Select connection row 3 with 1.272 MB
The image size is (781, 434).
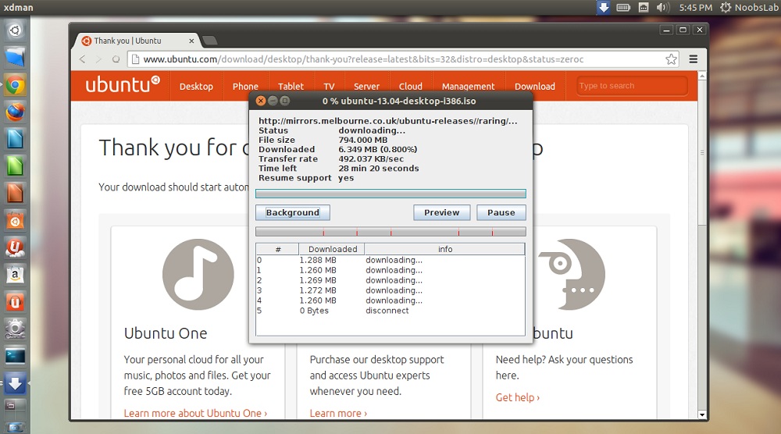click(x=390, y=290)
